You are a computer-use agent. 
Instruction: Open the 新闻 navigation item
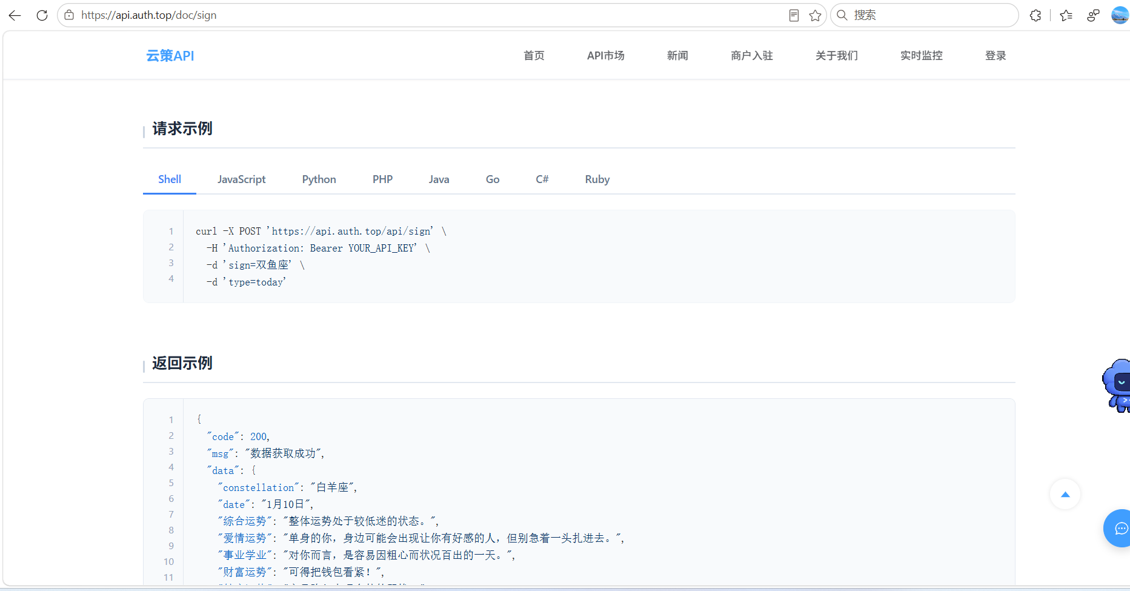(677, 56)
